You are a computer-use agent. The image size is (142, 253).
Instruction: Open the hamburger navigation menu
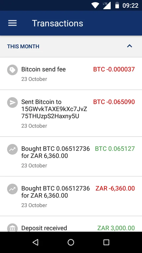click(x=12, y=23)
